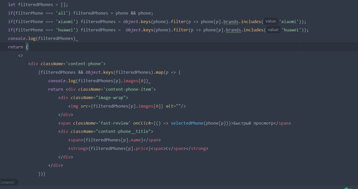Click the className value 'content-phone'
Image resolution: width=358 pixels, height=189 pixels.
click(x=84, y=64)
